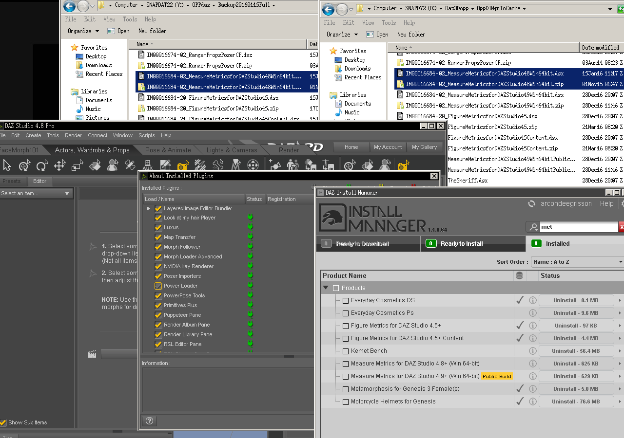Expand options arrow for Kemet Bench row
Image resolution: width=624 pixels, height=438 pixels.
tap(620, 351)
